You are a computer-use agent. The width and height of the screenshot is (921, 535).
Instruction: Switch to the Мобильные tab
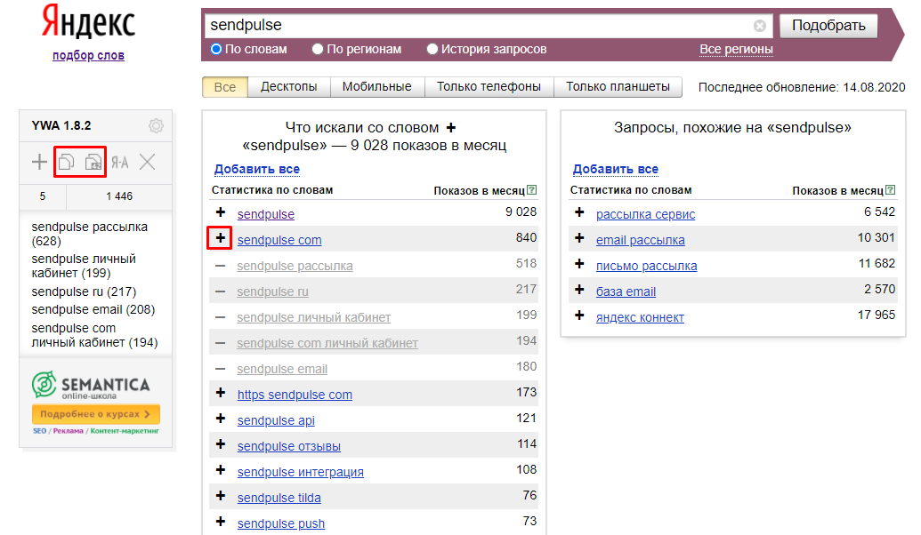(376, 87)
